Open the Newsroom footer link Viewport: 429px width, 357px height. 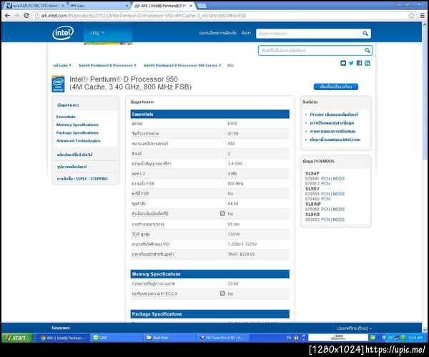[x=61, y=328]
